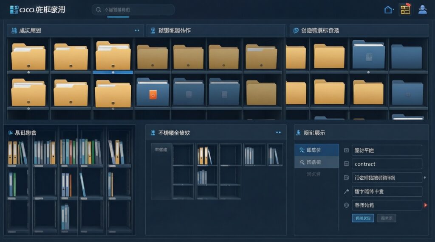The width and height of the screenshot is (435, 242).
Task: Open the blue folder with orange badge
Action: point(153,92)
